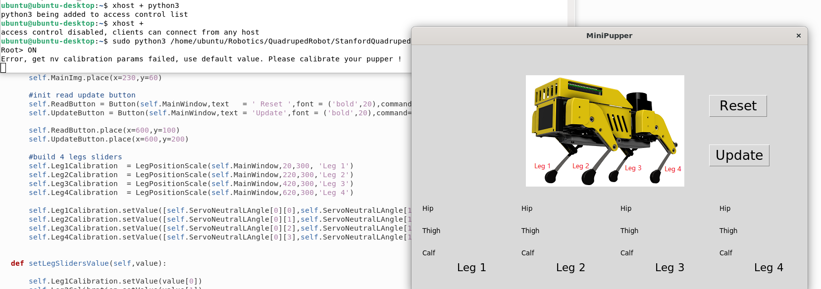Click the Calf label beside large Leg 1

click(x=429, y=253)
